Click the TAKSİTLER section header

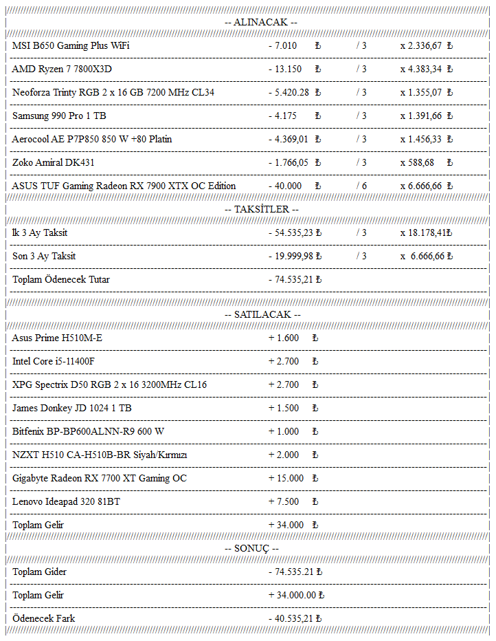coord(262,209)
